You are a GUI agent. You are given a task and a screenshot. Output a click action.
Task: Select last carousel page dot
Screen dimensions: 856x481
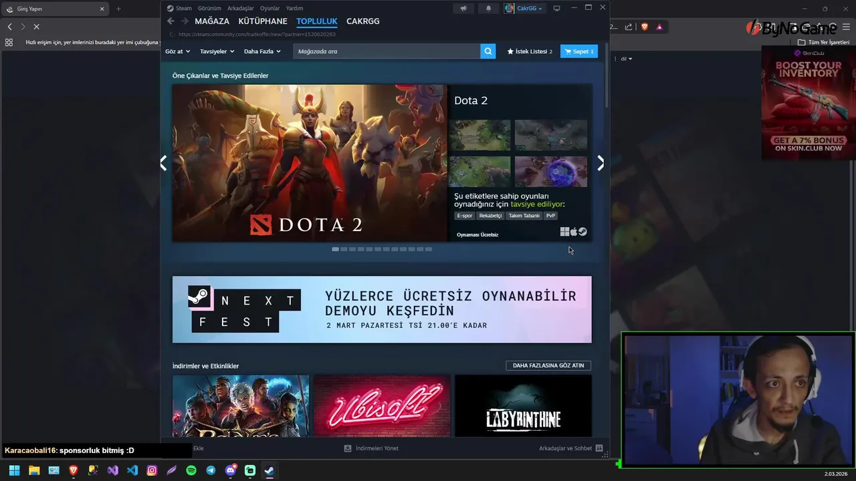tap(429, 249)
